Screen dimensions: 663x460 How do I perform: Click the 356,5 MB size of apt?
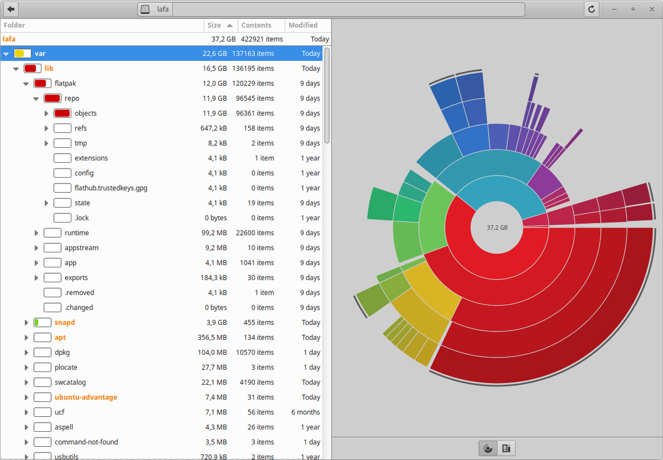(x=212, y=338)
